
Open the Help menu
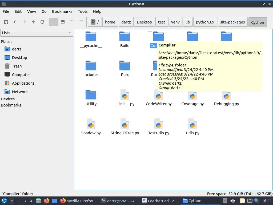point(97,11)
